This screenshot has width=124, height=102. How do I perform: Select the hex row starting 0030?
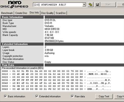[x=56, y=80]
